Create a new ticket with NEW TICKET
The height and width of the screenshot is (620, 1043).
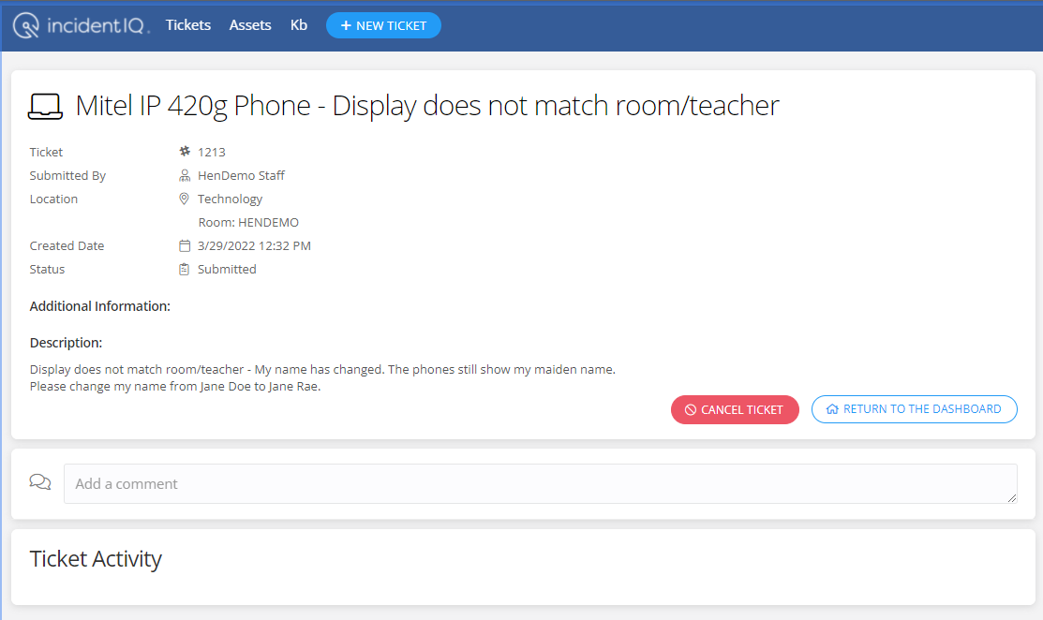pos(383,25)
